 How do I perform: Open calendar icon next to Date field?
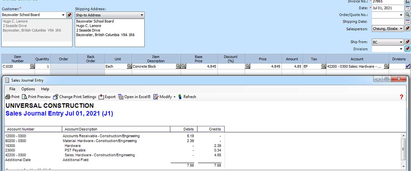pyautogui.click(x=407, y=8)
